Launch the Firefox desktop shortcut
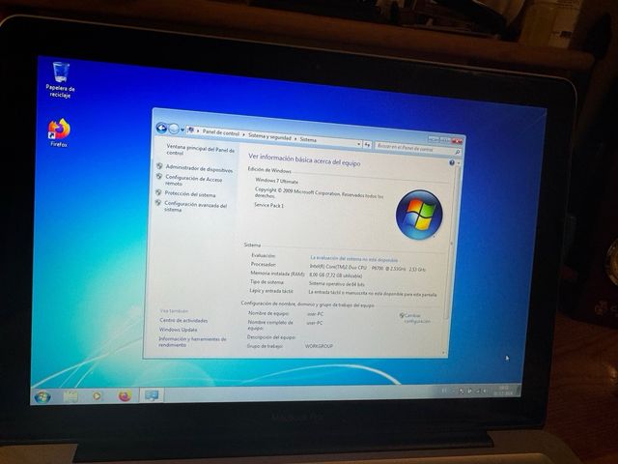Image resolution: width=618 pixels, height=464 pixels. click(x=59, y=133)
